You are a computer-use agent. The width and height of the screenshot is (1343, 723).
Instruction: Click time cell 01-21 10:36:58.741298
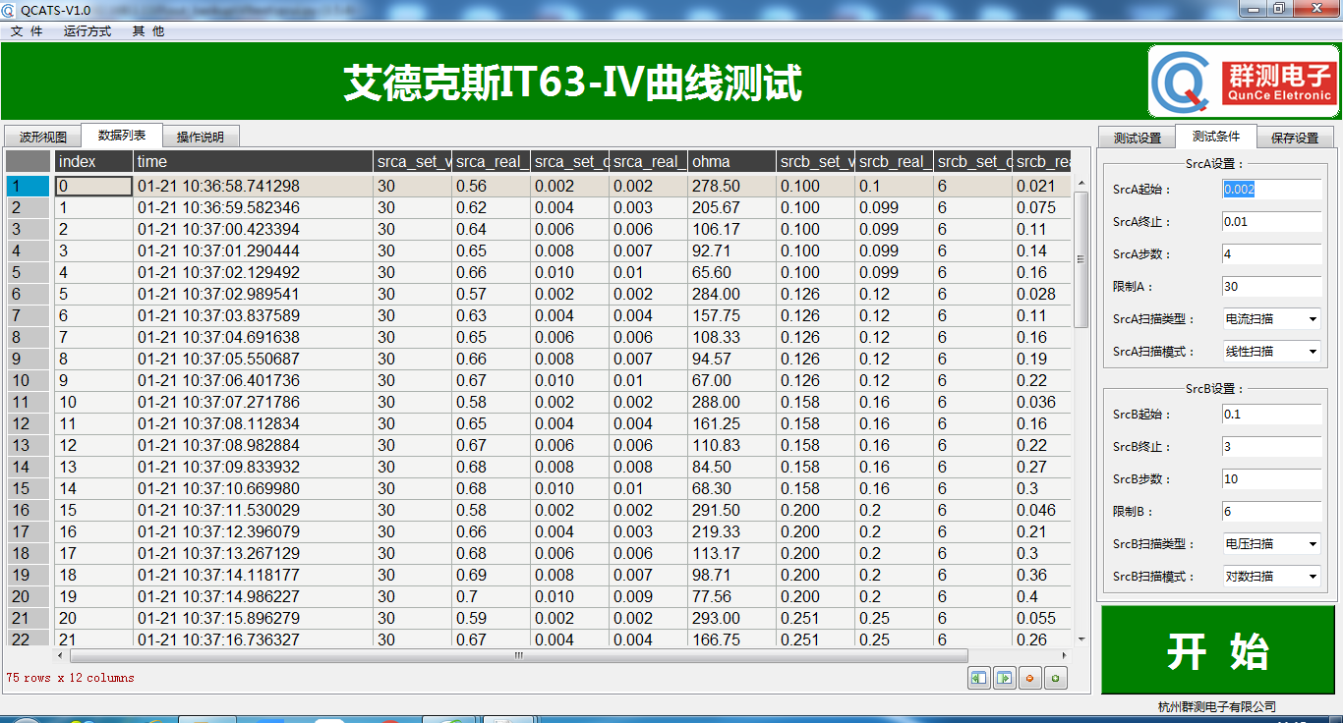[x=253, y=186]
